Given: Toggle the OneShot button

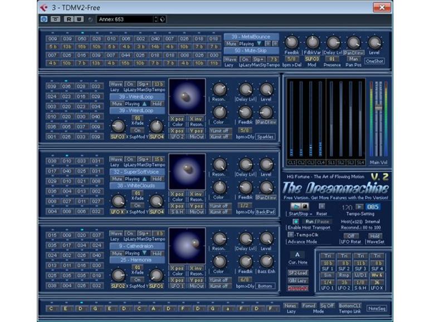Looking at the screenshot, I should coord(374,61).
